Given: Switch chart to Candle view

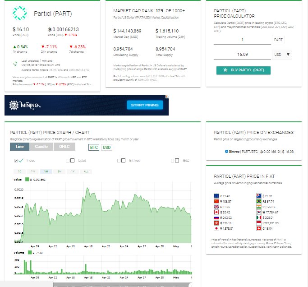Looking at the screenshot, I should click(41, 147).
